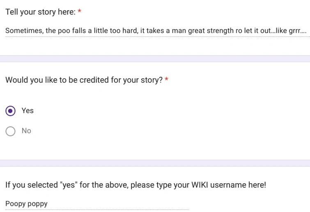Focus the WIKI username input field
Screen dimensions: 310x212
pos(97,204)
